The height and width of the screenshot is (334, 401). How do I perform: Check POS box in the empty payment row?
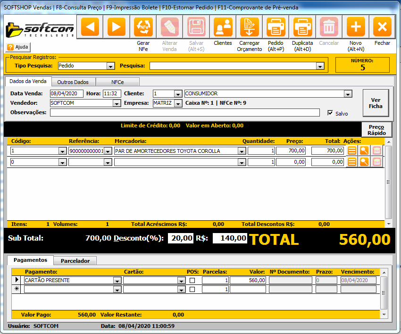tap(192, 289)
